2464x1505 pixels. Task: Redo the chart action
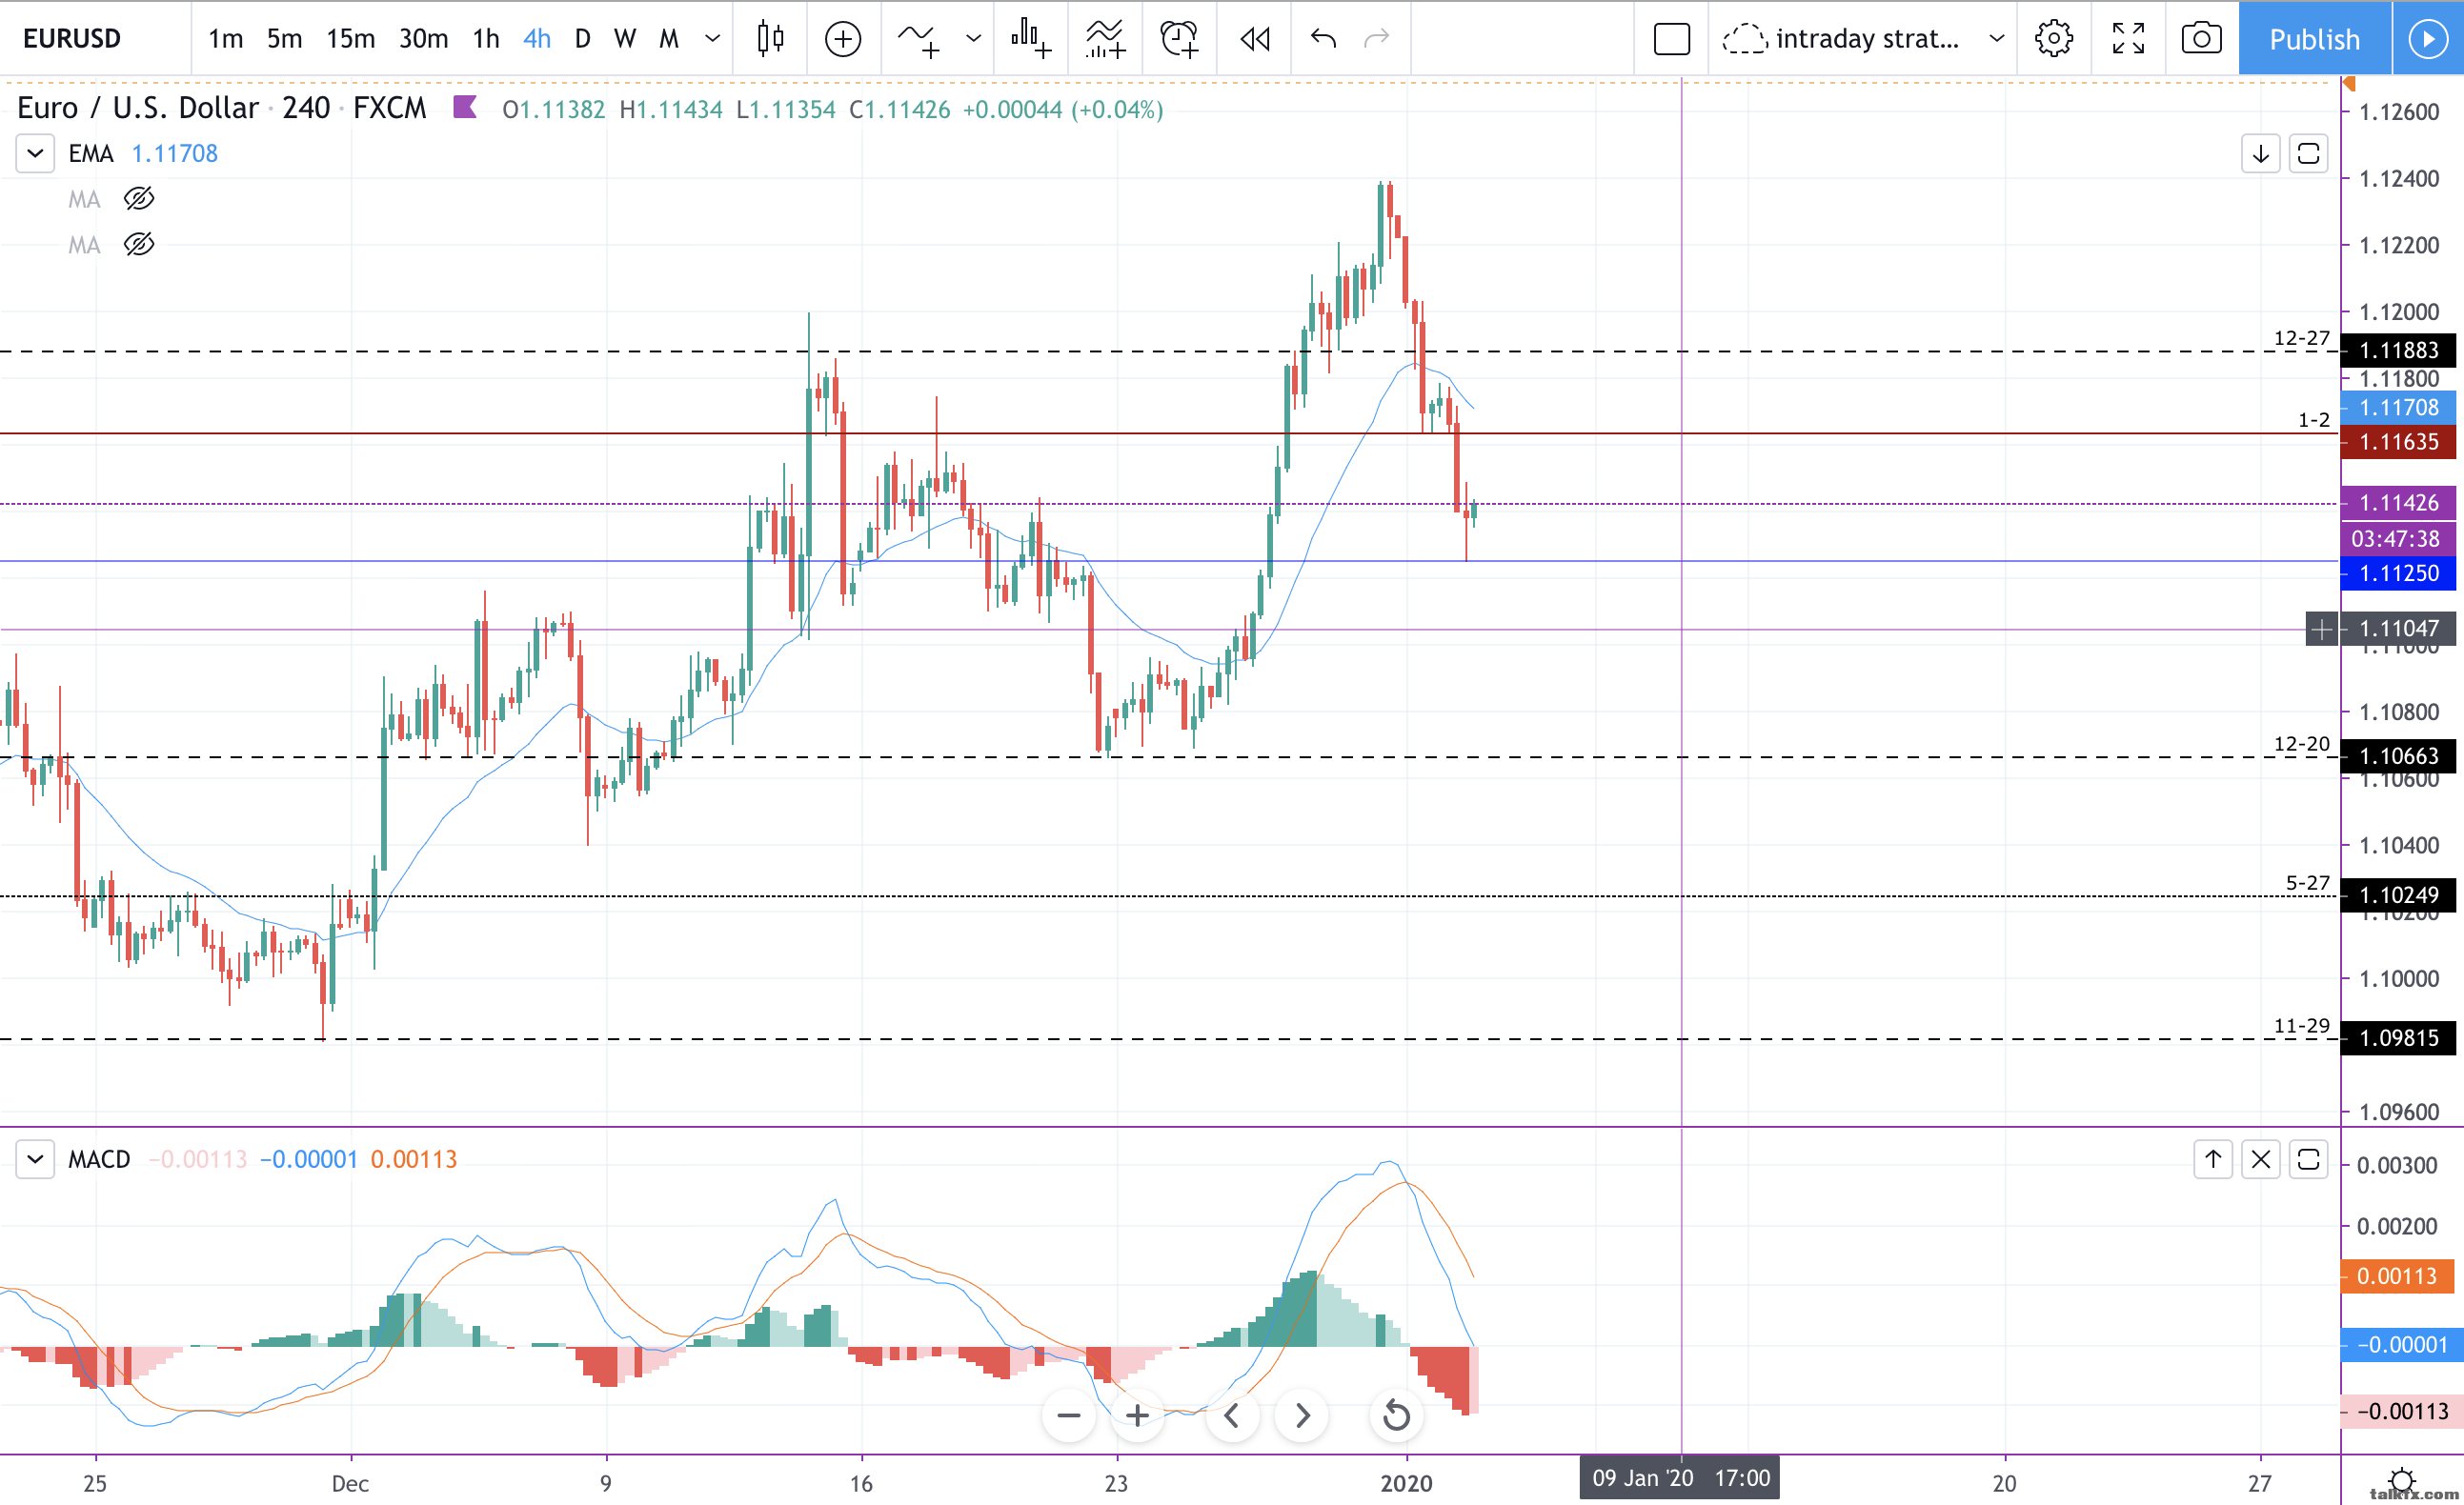coord(1377,38)
